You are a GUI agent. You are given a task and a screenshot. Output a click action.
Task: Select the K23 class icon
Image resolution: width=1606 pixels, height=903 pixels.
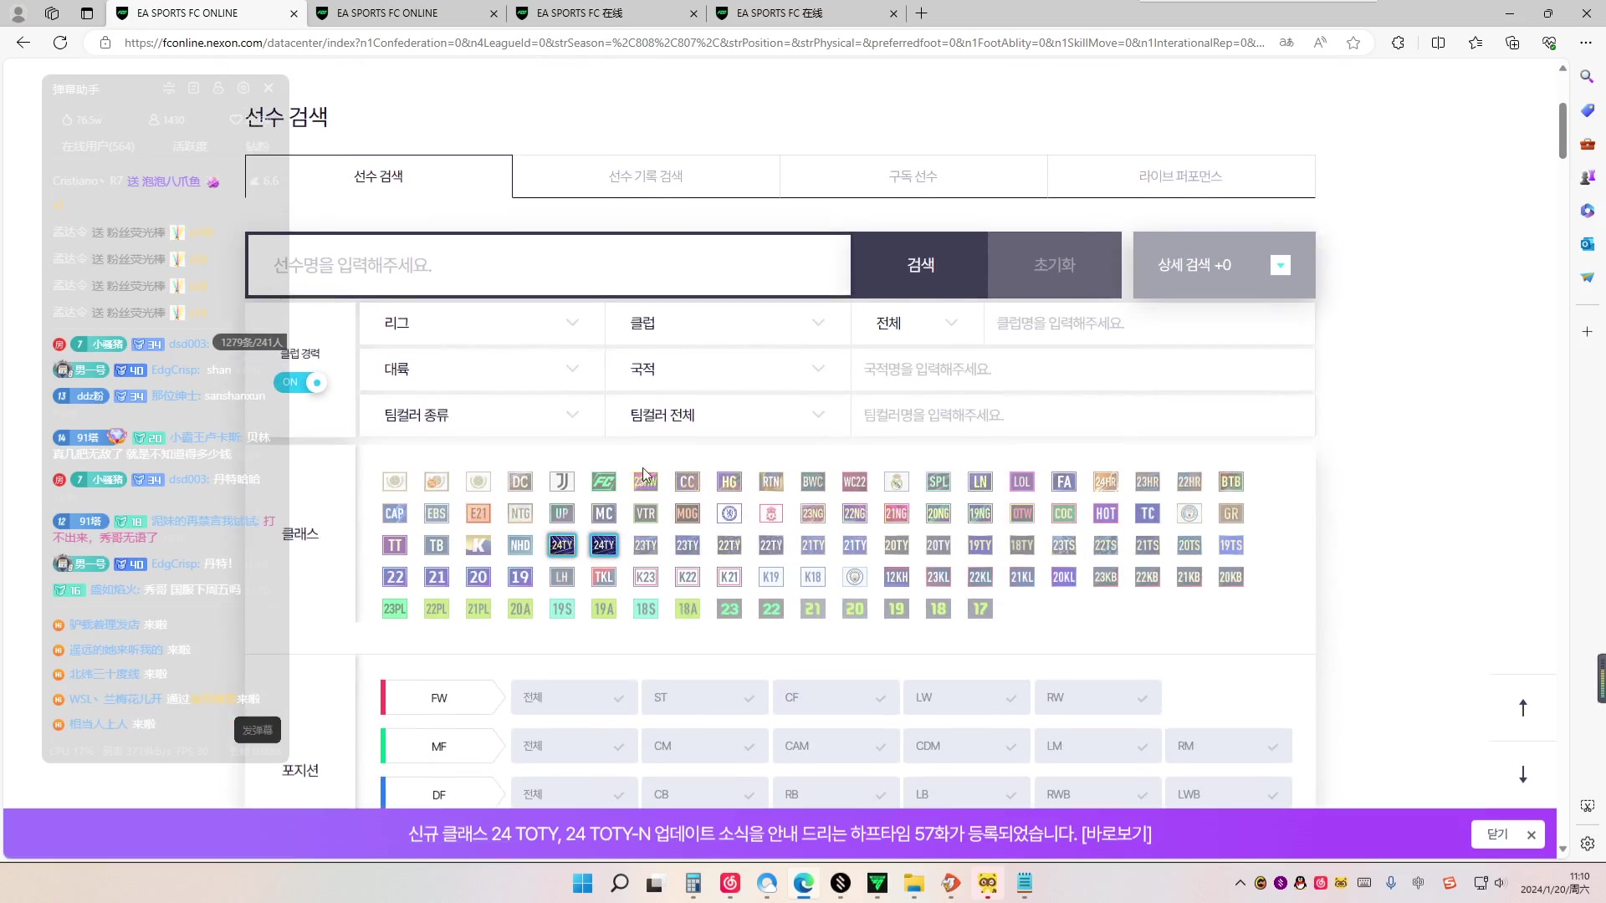(x=646, y=577)
